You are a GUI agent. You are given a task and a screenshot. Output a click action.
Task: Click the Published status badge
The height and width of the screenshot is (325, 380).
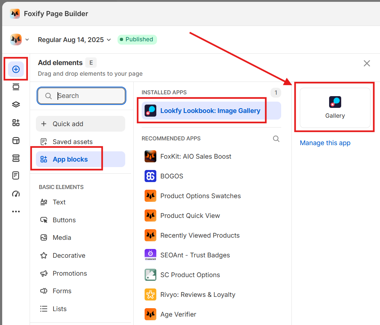coord(137,39)
